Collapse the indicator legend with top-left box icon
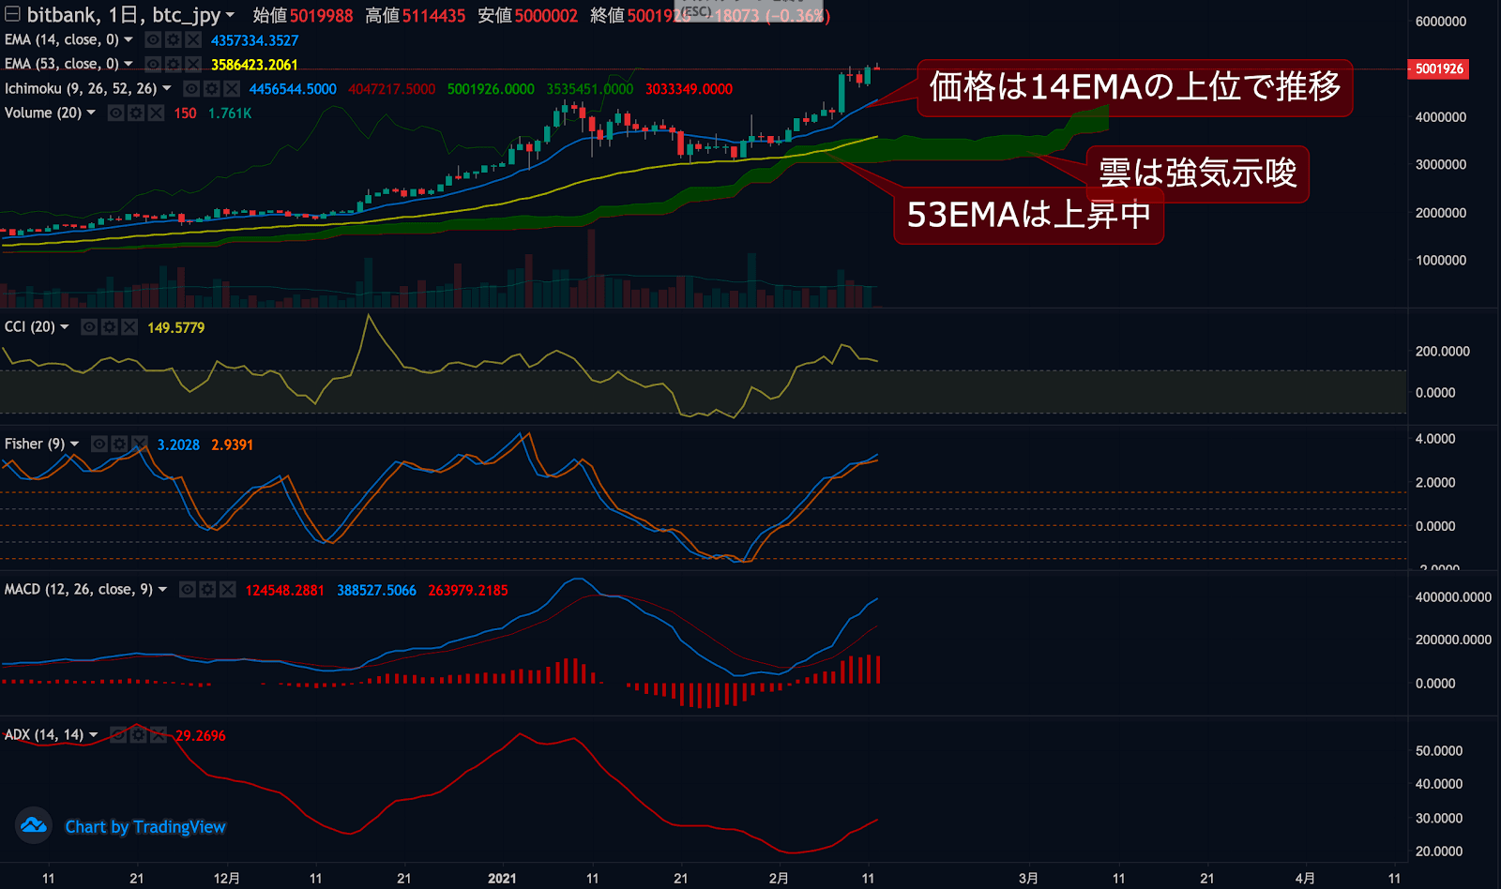Image resolution: width=1501 pixels, height=889 pixels. click(x=12, y=14)
